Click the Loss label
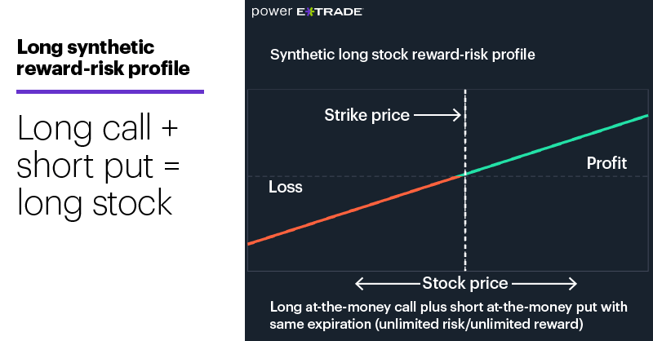This screenshot has width=653, height=341. 285,187
